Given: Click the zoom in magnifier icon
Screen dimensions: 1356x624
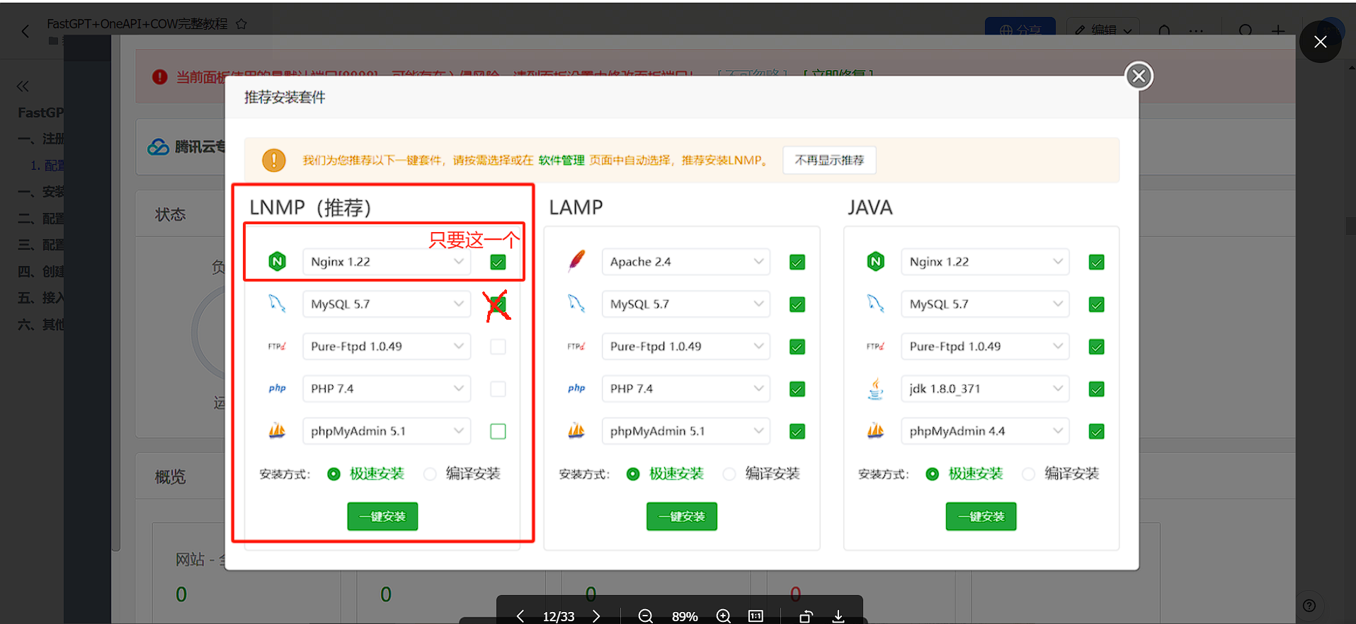Looking at the screenshot, I should pyautogui.click(x=723, y=616).
